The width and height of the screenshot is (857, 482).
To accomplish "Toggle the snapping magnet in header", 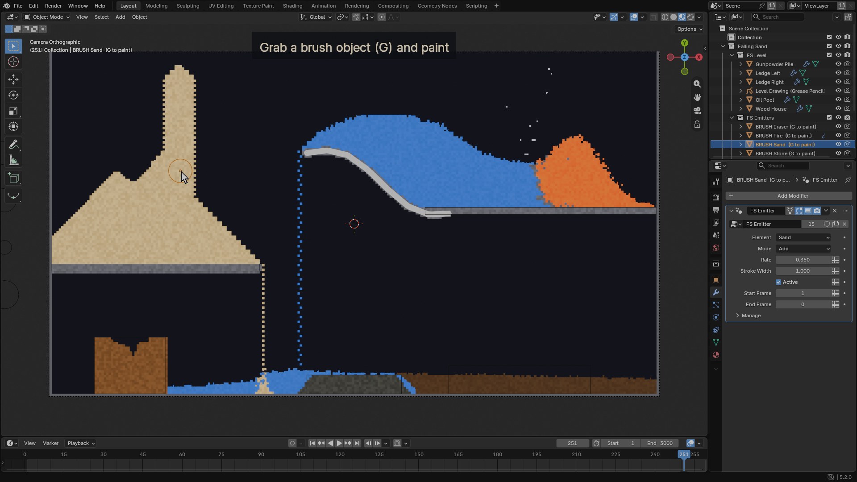I will [356, 17].
